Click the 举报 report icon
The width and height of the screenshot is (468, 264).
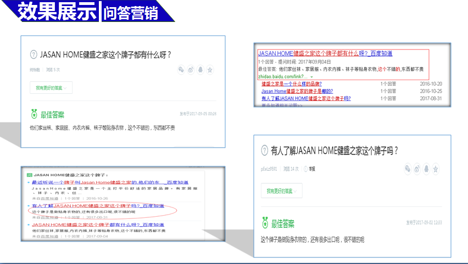305,169
